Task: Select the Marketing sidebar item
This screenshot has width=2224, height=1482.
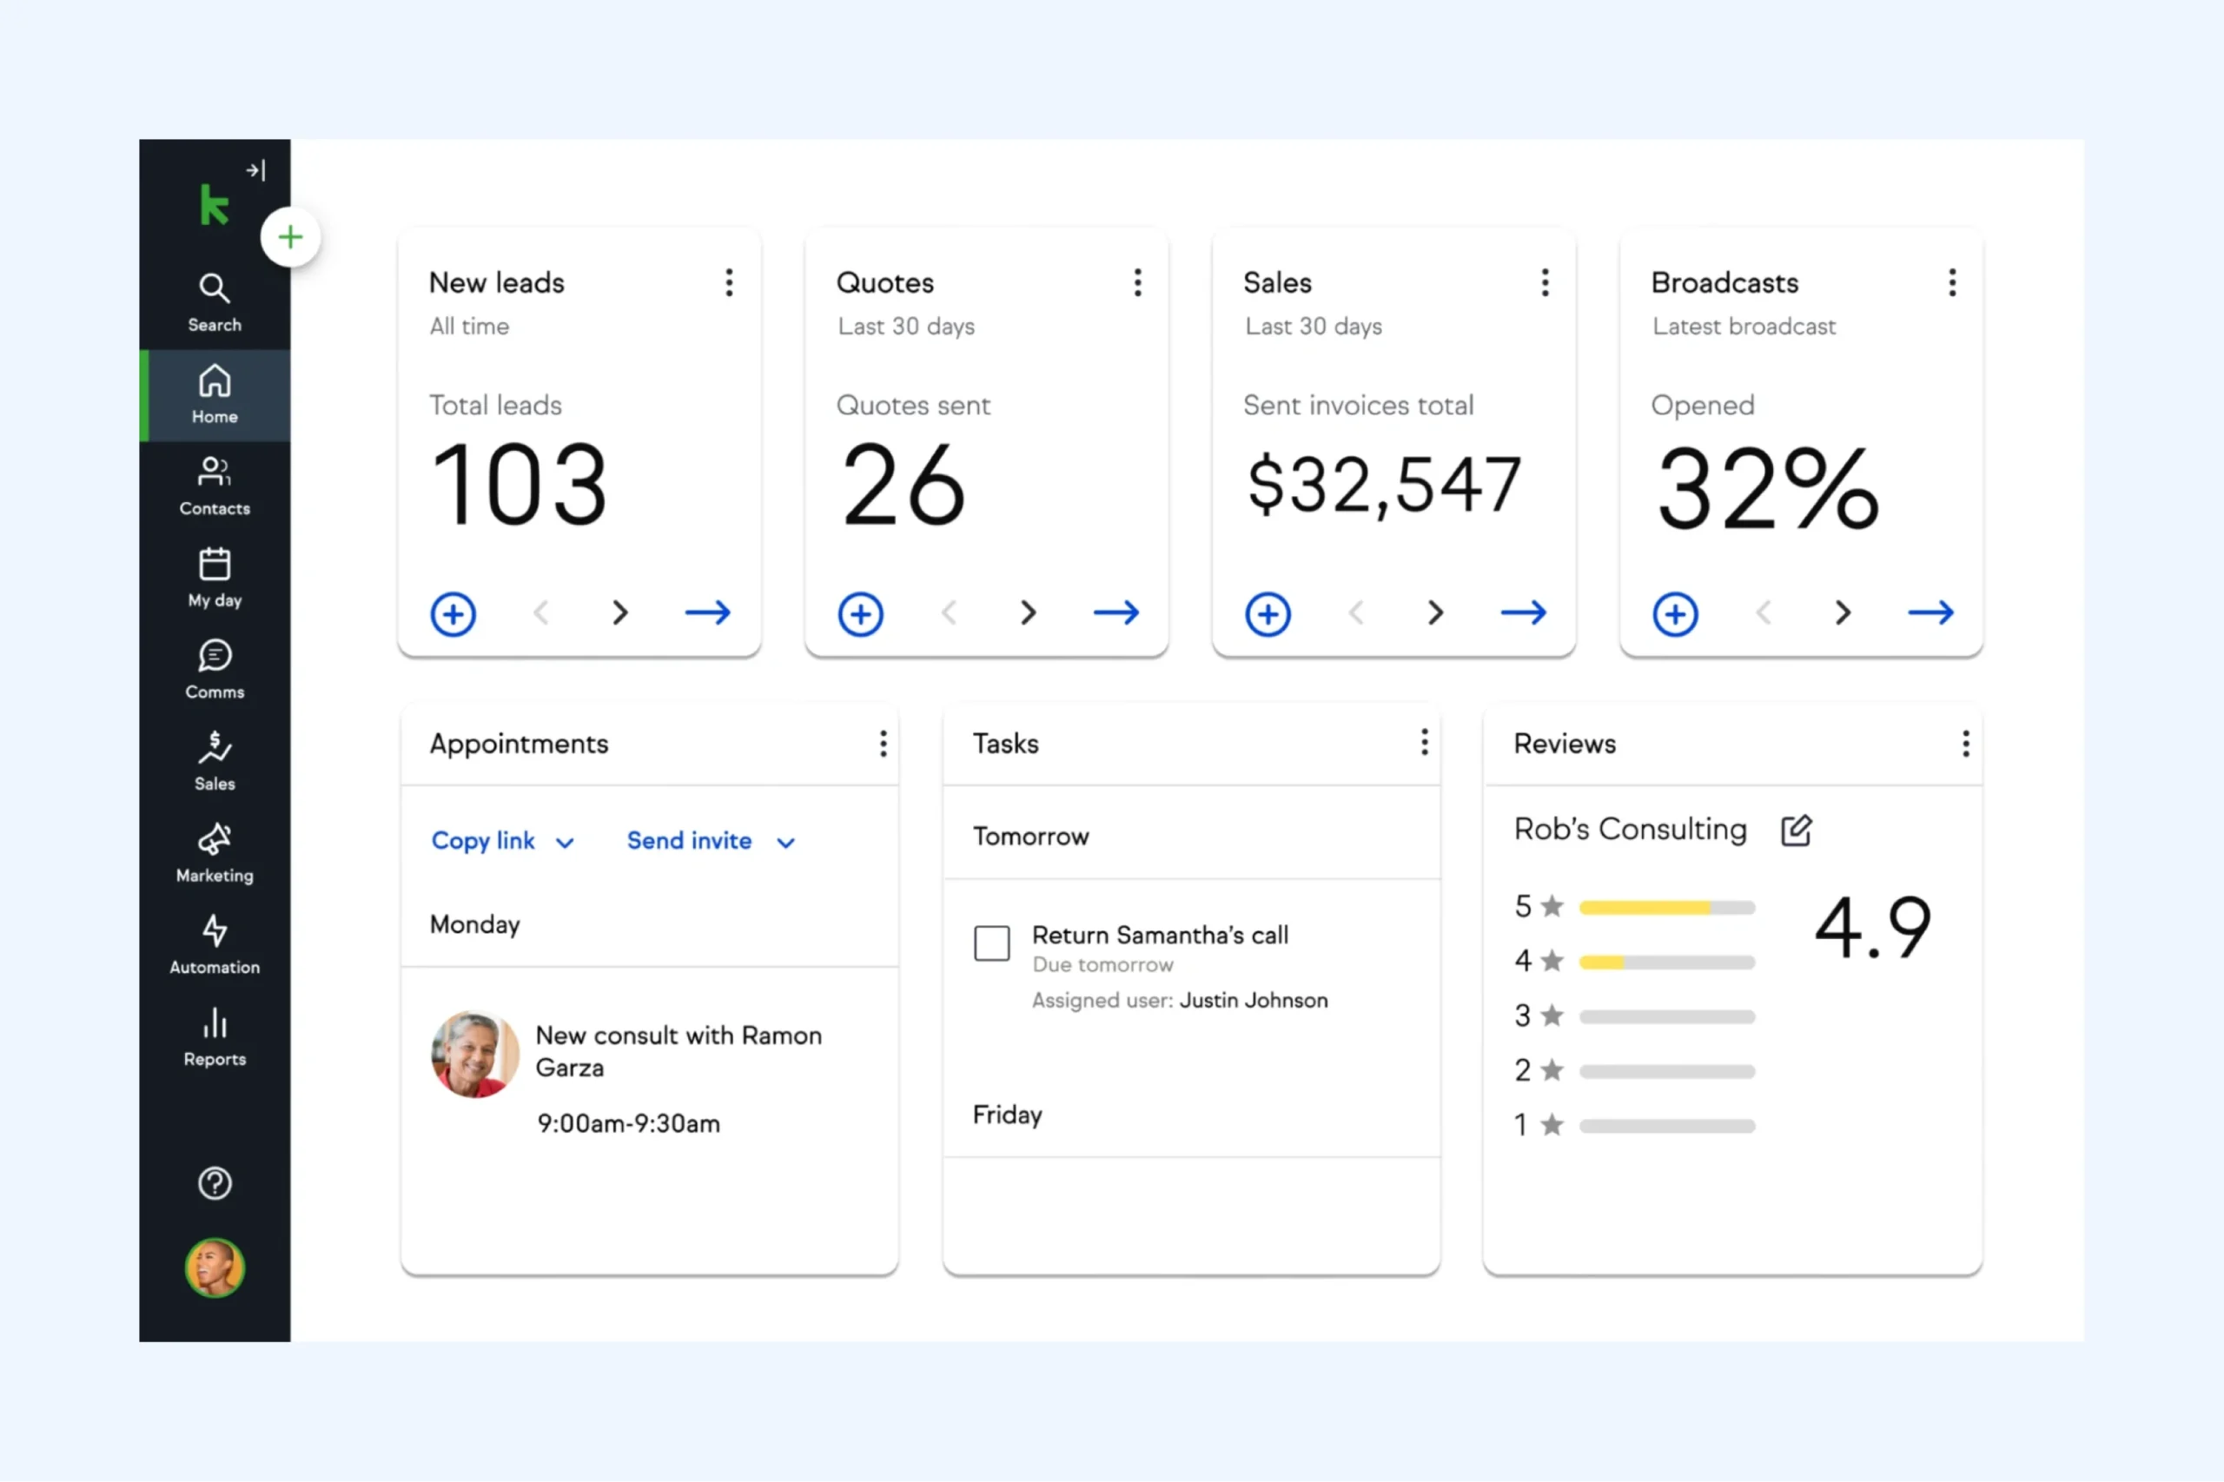Action: point(215,852)
